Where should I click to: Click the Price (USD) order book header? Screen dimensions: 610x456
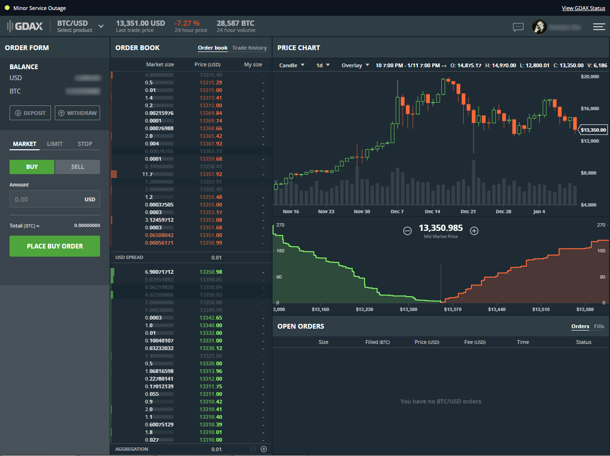pyautogui.click(x=207, y=64)
